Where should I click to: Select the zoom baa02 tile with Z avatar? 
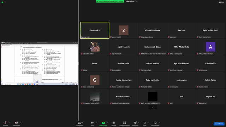click(x=124, y=30)
